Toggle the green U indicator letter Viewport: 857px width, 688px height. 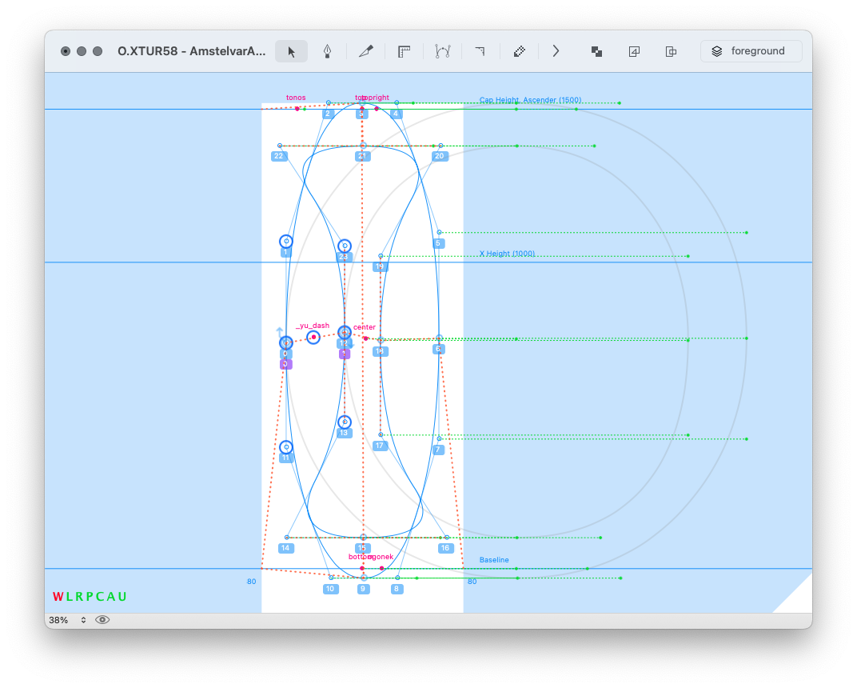click(122, 597)
